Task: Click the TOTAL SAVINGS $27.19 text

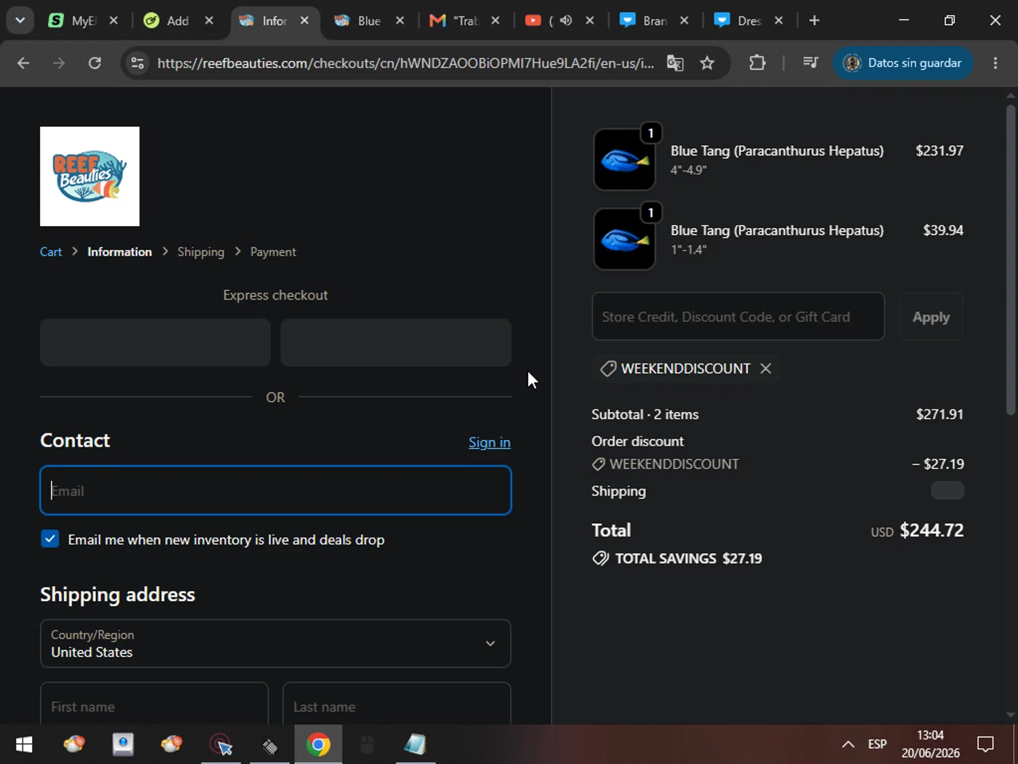Action: tap(688, 558)
